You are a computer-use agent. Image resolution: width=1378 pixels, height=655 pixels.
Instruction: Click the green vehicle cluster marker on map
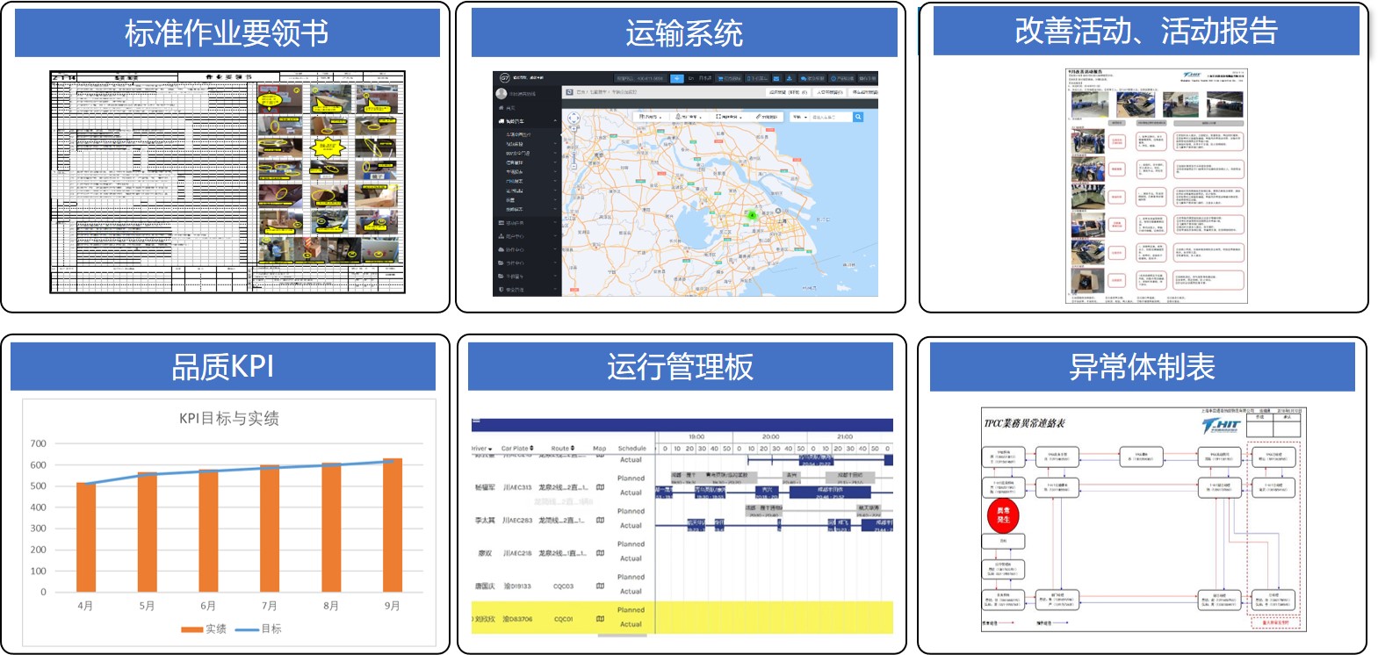[x=752, y=214]
